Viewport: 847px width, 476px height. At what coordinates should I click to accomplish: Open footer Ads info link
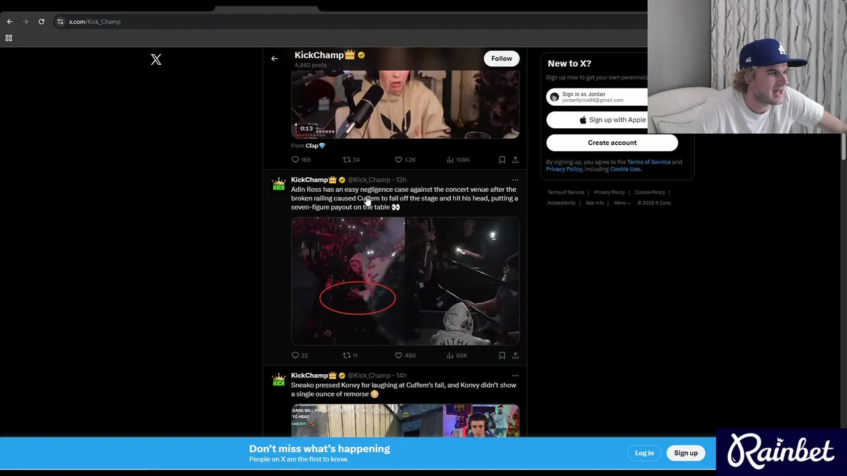pyautogui.click(x=594, y=203)
